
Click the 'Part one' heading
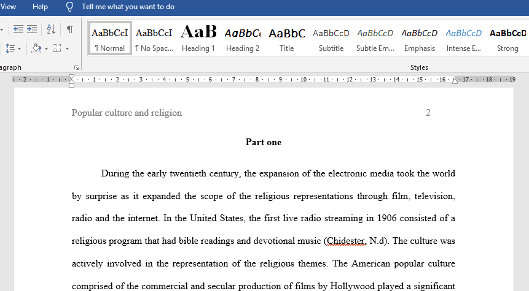click(264, 142)
